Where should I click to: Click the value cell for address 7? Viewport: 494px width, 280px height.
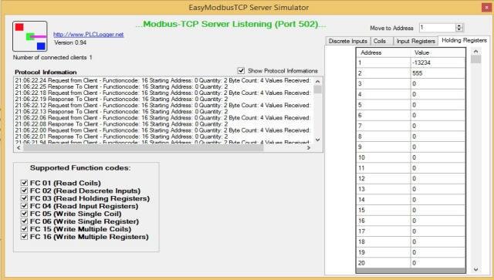coord(438,126)
